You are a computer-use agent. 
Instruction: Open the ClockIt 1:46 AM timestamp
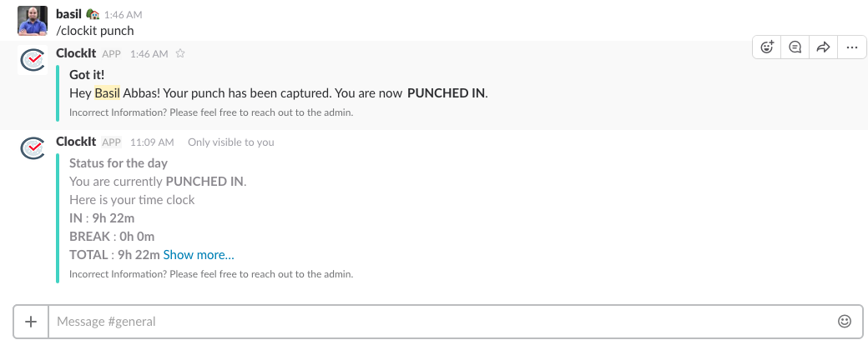click(x=149, y=54)
